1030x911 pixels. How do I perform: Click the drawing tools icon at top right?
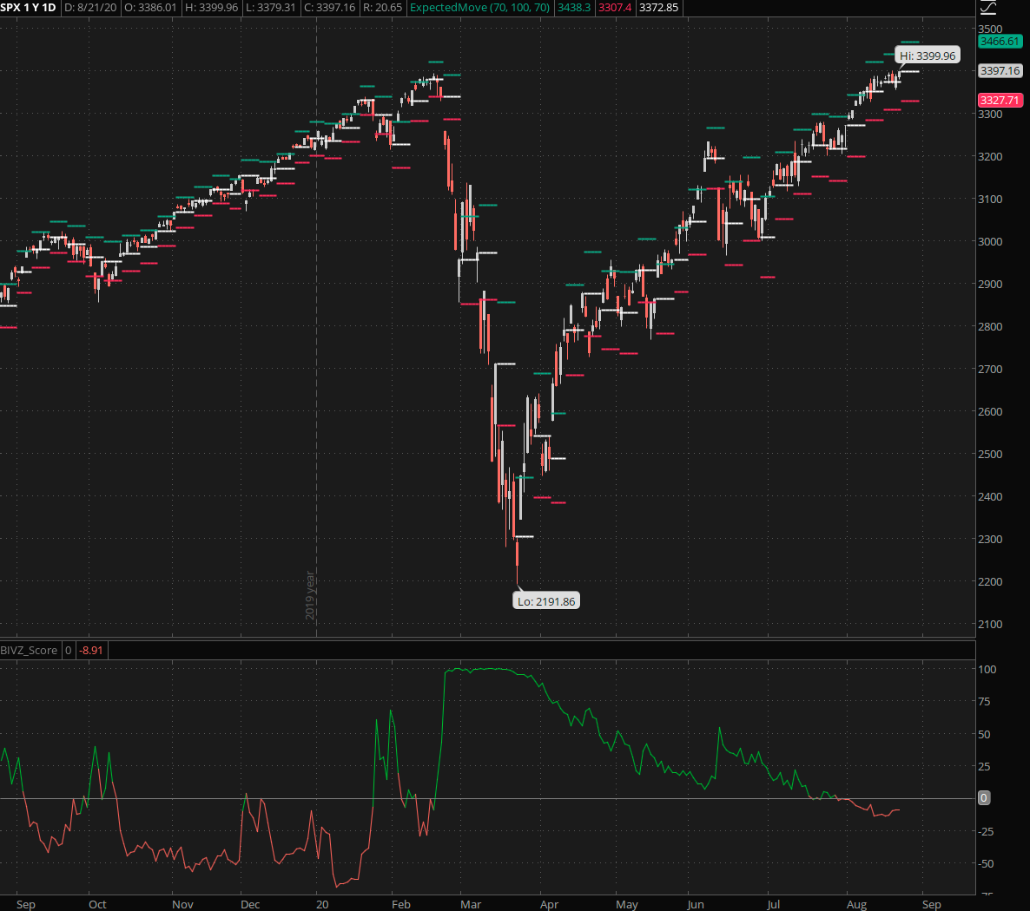988,8
